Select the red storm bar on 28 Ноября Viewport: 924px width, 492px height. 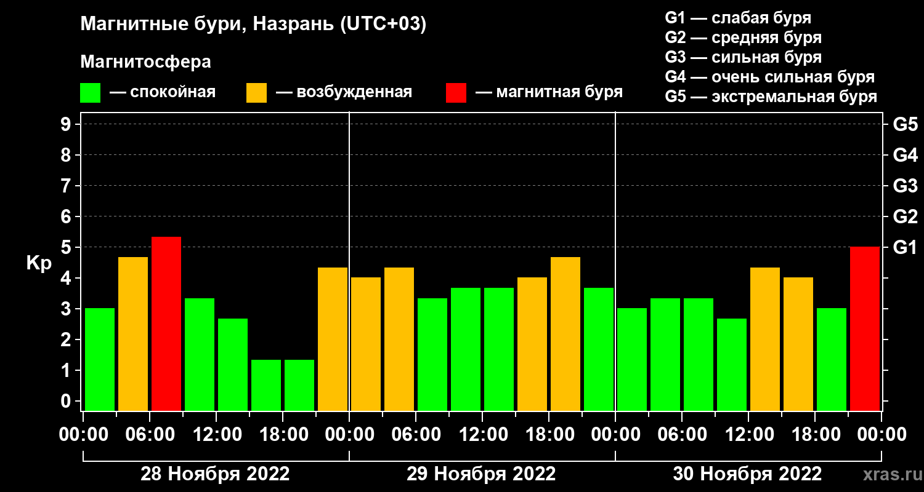click(166, 323)
